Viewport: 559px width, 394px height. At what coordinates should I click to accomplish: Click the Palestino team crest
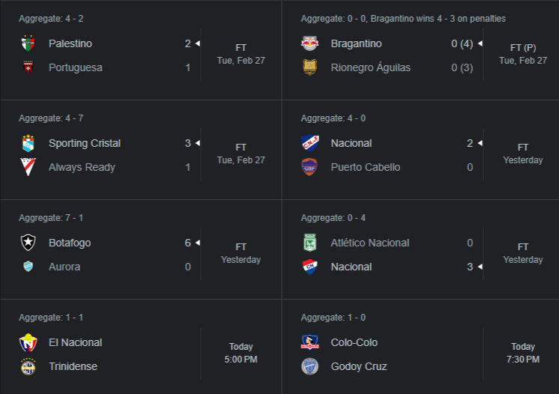28,43
